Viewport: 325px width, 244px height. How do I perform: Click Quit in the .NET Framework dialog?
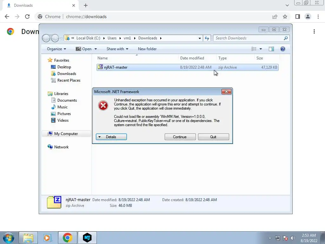[x=213, y=137]
